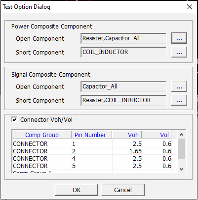The height and width of the screenshot is (200, 198).
Task: Open browse button for Signal Short Component
Action: point(179,100)
